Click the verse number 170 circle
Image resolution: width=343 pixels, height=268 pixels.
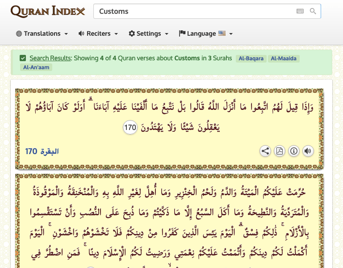pyautogui.click(x=130, y=128)
